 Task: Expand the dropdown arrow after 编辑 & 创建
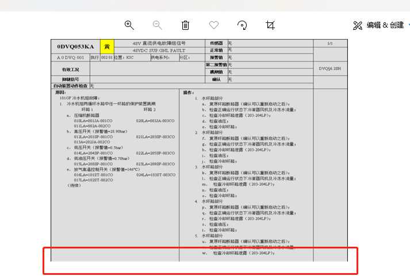409,25
